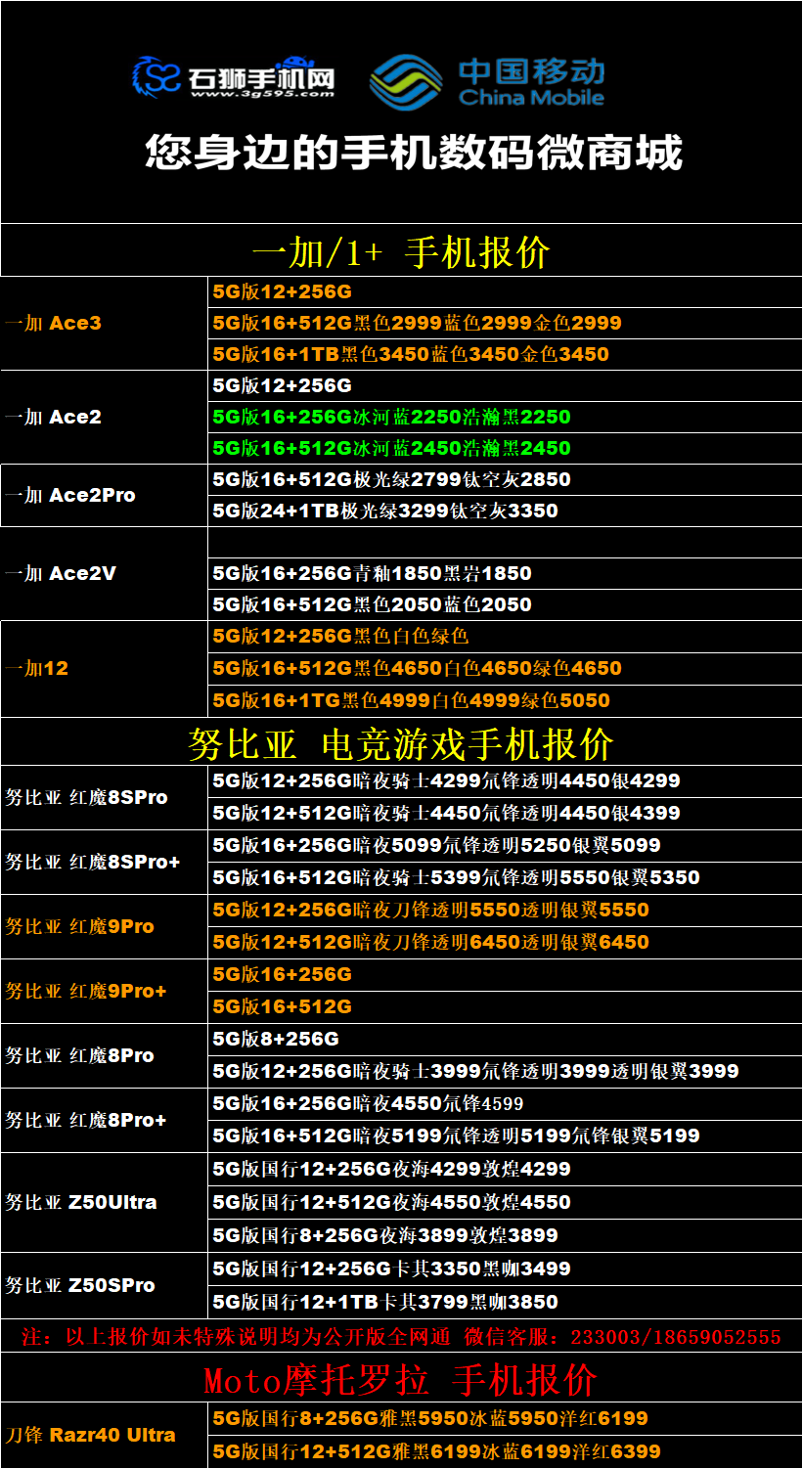This screenshot has width=803, height=1469.
Task: Select Moto摩托罗拉 手机报价 section header
Action: coord(401,1379)
